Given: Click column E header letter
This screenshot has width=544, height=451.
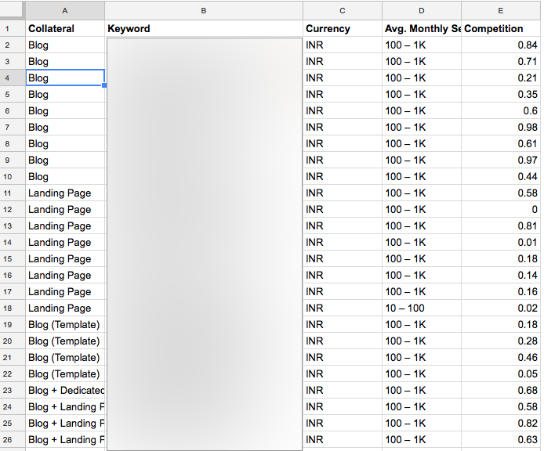Looking at the screenshot, I should tap(500, 10).
